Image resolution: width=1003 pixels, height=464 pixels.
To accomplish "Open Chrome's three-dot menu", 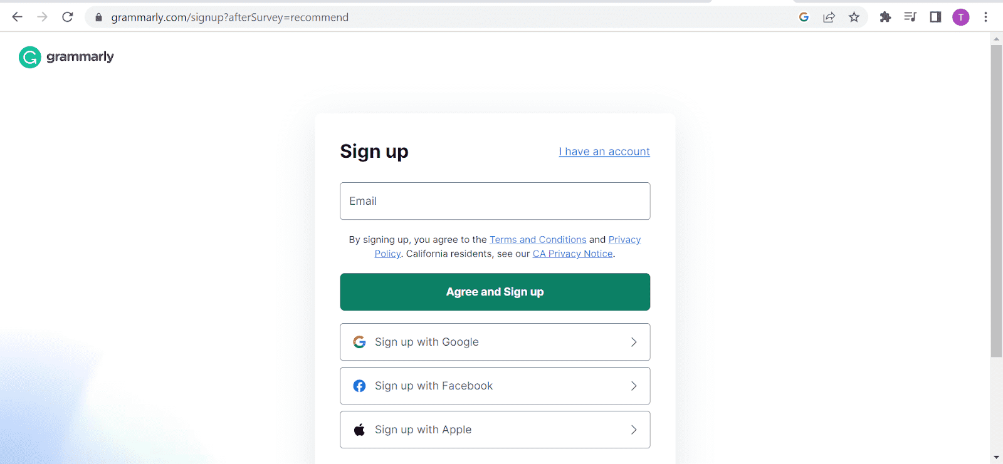I will 985,17.
